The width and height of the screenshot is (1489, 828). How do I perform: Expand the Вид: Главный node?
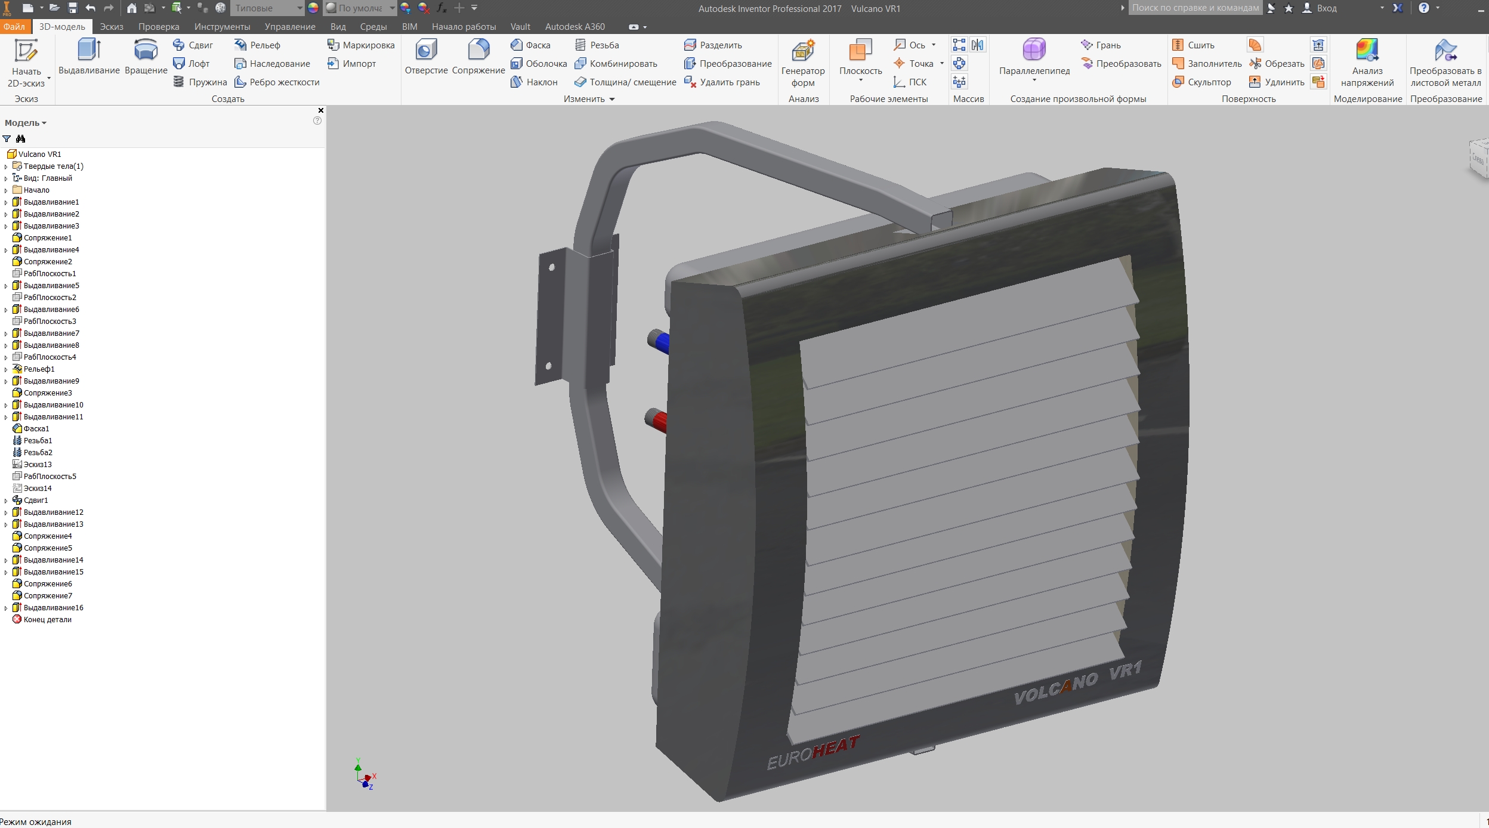[6, 178]
